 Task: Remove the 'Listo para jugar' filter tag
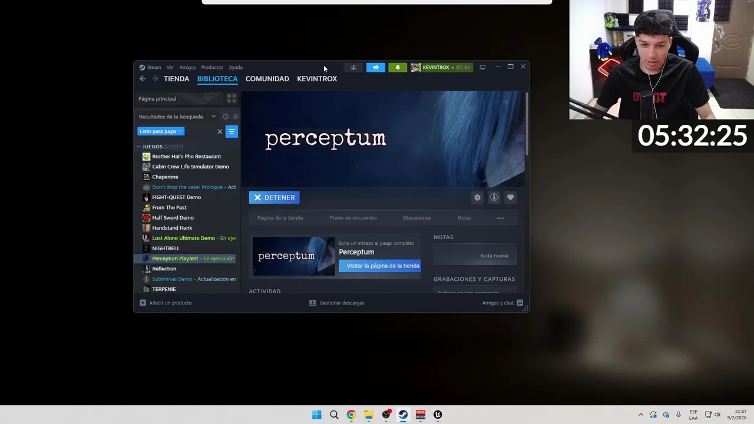point(180,131)
